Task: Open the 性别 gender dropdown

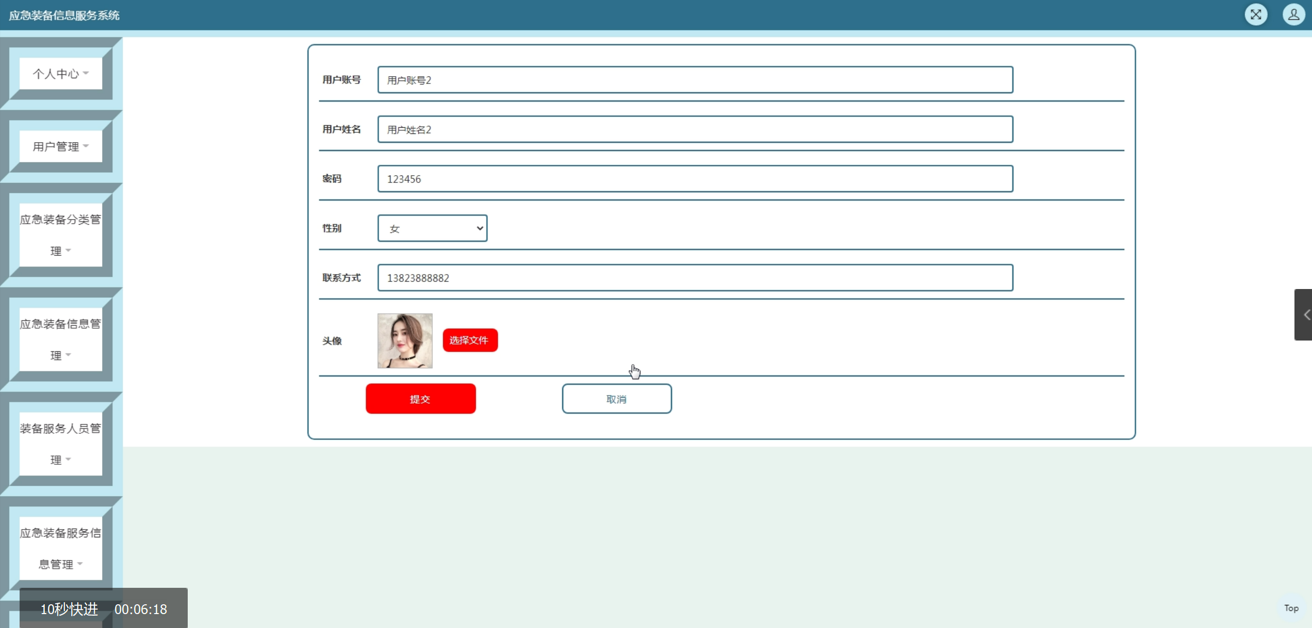Action: (x=432, y=228)
